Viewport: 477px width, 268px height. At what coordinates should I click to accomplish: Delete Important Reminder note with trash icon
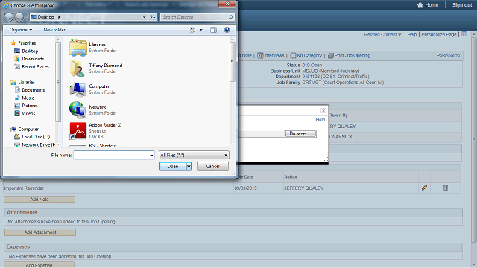point(446,188)
